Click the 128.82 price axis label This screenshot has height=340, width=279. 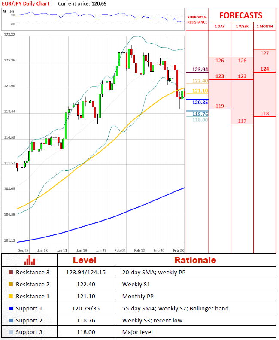(9, 34)
